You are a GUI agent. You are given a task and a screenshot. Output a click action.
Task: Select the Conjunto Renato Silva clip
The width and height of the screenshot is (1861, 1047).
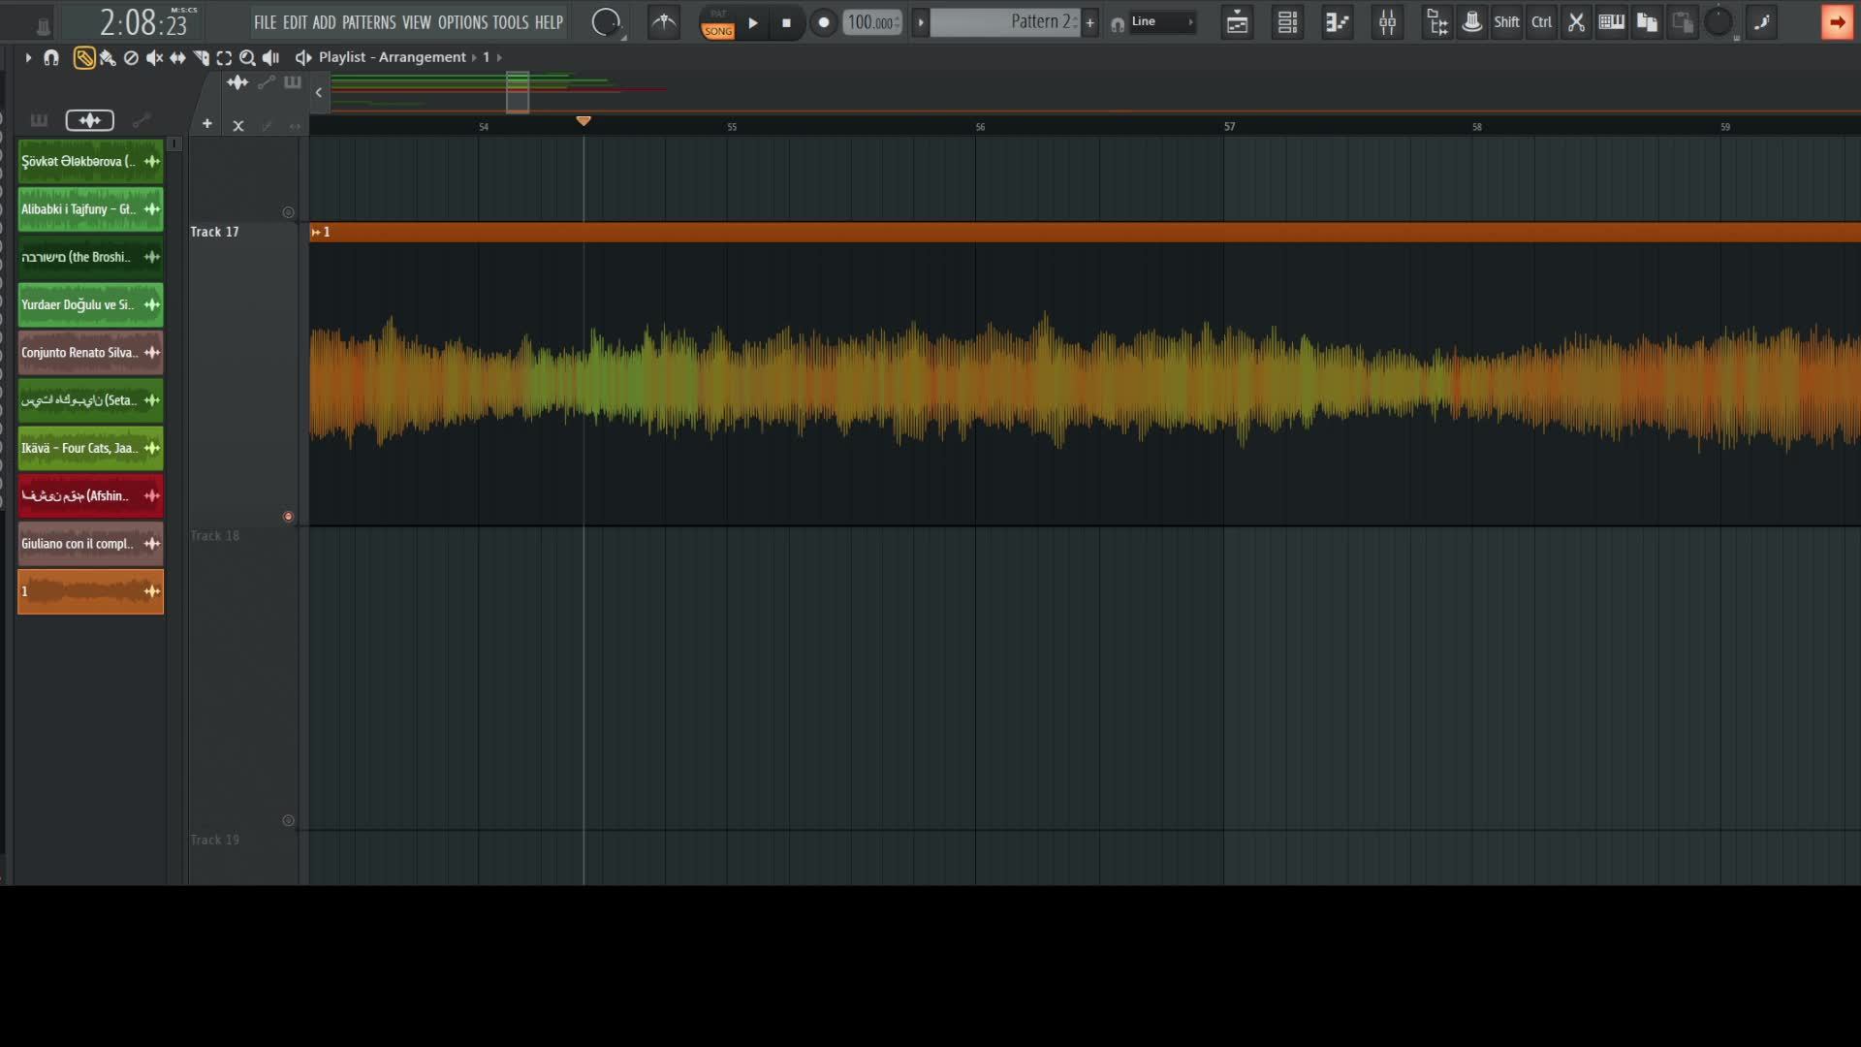(x=90, y=353)
